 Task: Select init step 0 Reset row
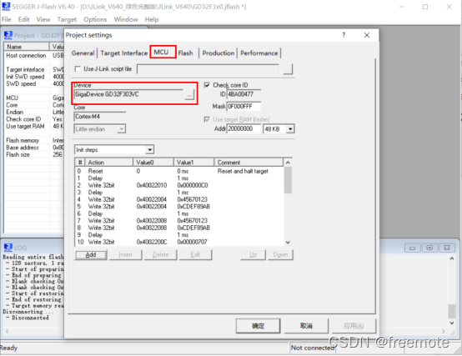click(x=179, y=171)
